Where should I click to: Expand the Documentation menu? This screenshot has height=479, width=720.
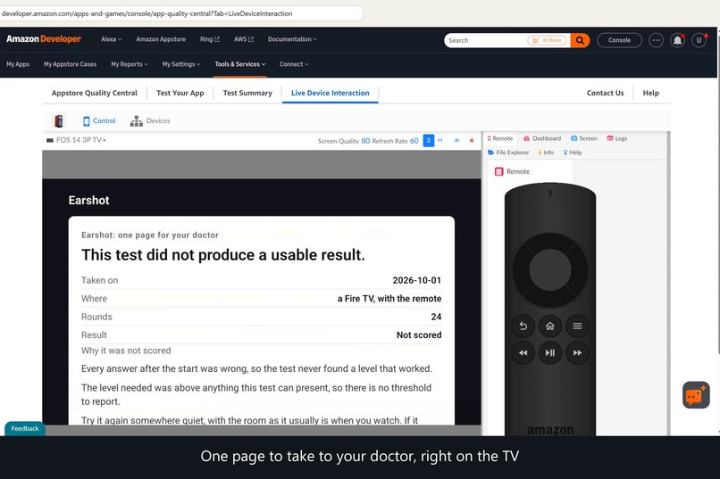click(292, 39)
